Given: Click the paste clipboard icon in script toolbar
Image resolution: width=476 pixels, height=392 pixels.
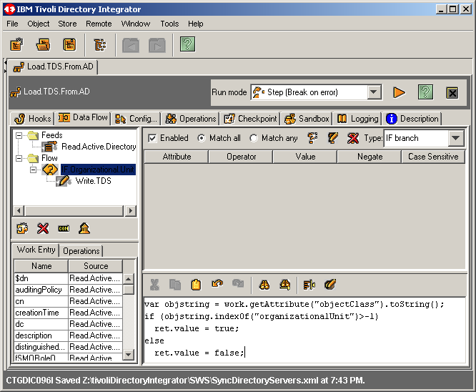Looking at the screenshot, I should (196, 285).
